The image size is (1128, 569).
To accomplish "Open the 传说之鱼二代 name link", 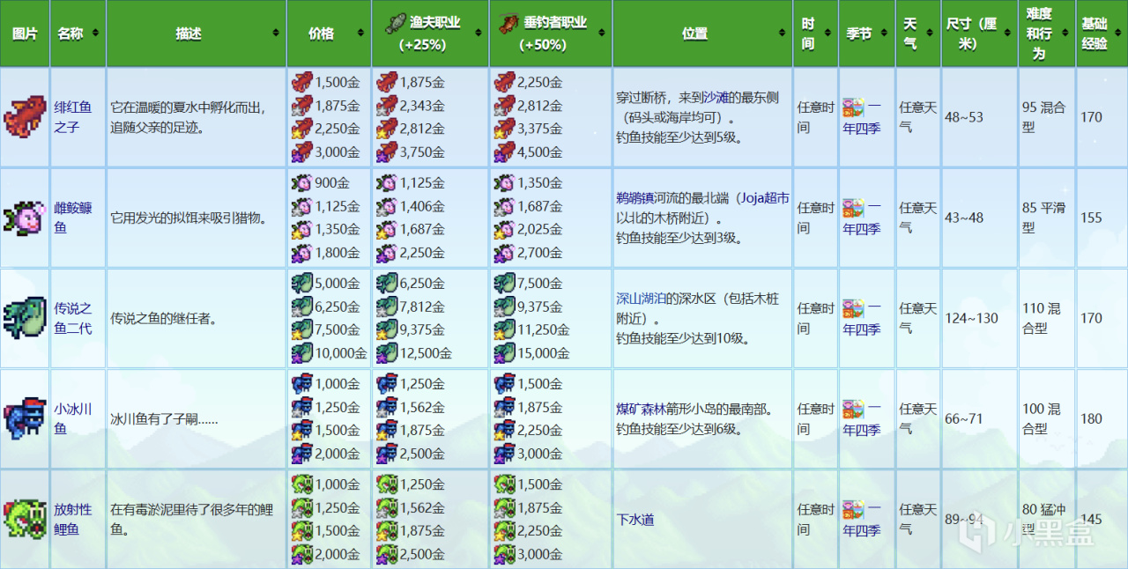I will 72,318.
